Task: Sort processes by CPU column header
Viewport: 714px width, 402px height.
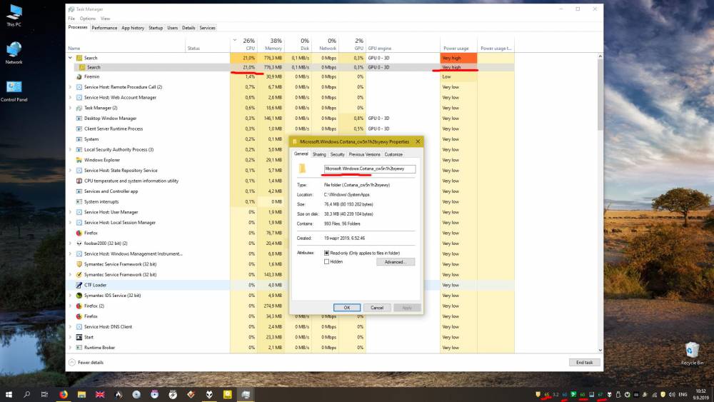Action: pyautogui.click(x=244, y=44)
